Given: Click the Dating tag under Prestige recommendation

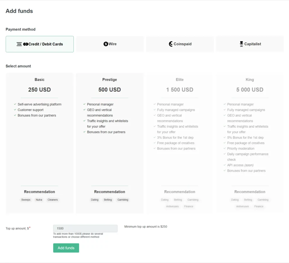Looking at the screenshot, I should coord(95,200).
